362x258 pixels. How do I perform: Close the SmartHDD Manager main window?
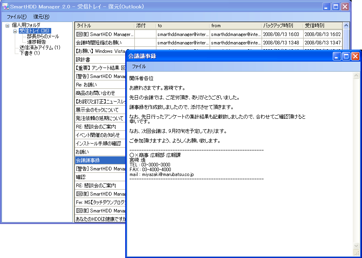click(x=345, y=6)
